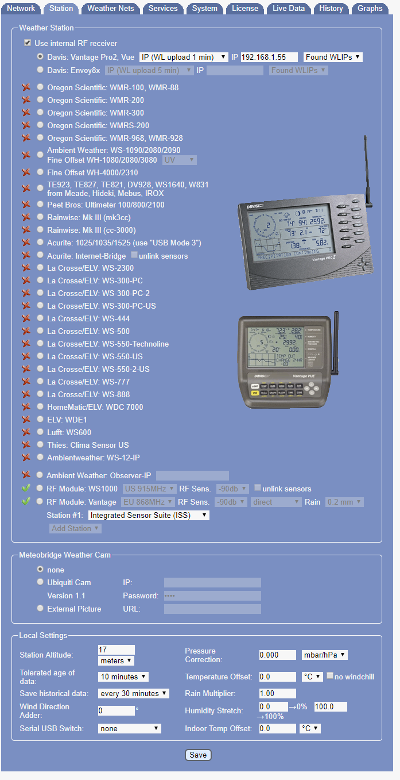Click red X icon beside La Crosse WS-888
This screenshot has width=400, height=780.
coord(26,394)
